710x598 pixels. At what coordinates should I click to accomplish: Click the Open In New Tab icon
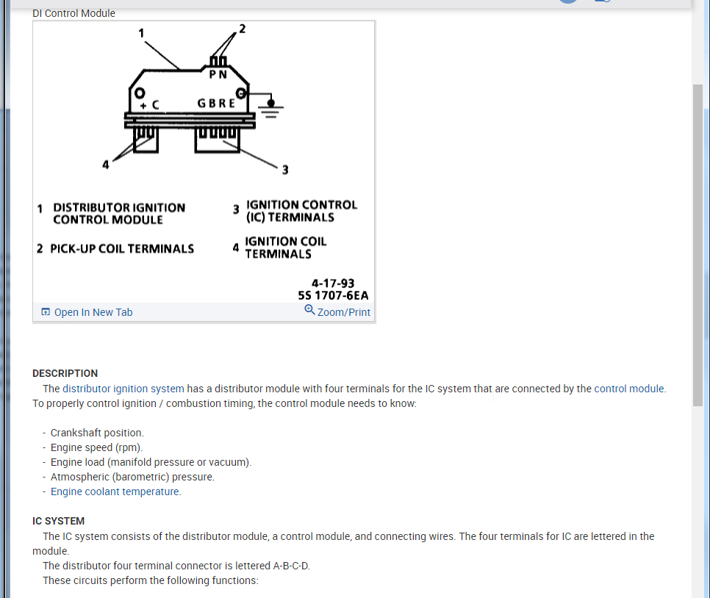[x=46, y=312]
